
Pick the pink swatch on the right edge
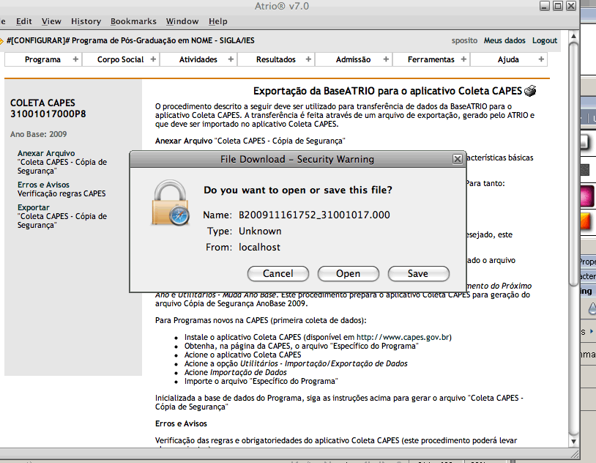click(x=586, y=197)
